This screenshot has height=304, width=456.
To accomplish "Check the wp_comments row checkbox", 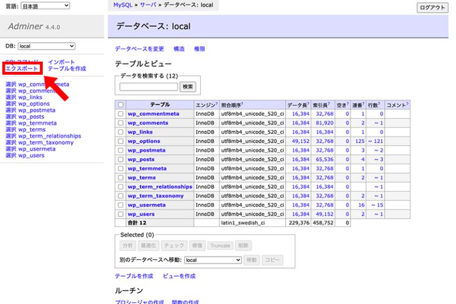I will [x=121, y=123].
